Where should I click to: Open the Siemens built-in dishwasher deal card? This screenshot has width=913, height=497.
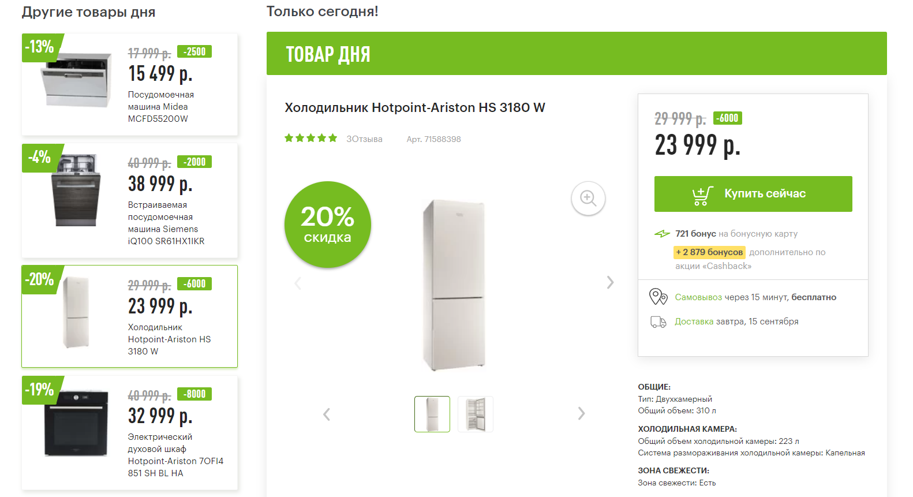tap(130, 200)
